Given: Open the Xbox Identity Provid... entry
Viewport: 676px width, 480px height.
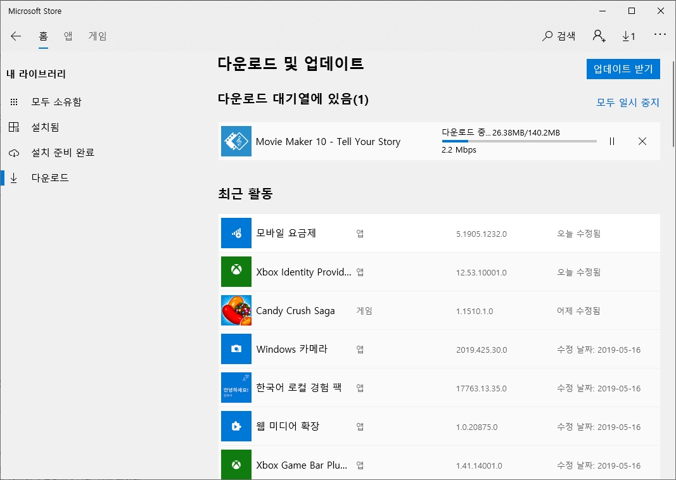Looking at the screenshot, I should coord(439,272).
